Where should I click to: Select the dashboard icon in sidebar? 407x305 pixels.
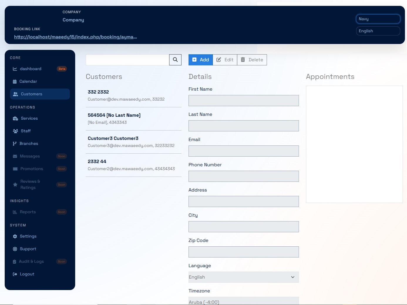(x=15, y=69)
